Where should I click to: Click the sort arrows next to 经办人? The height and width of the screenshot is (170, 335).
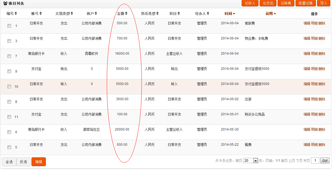[x=208, y=14]
